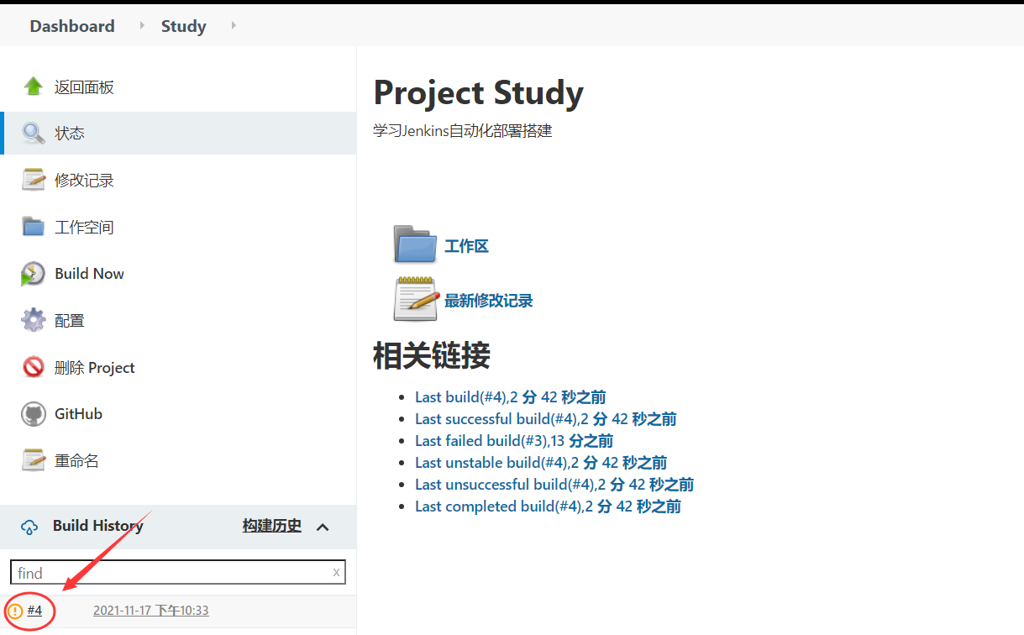1024x635 pixels.
Task: Click the red prohibition 删除 Project icon
Action: coord(33,367)
